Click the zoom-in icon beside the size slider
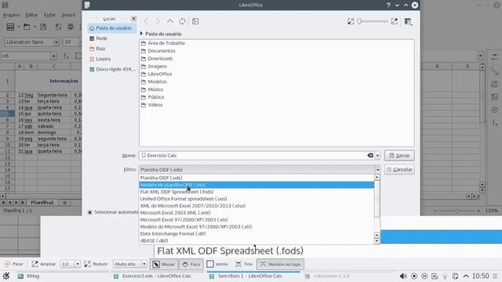 tap(394, 21)
